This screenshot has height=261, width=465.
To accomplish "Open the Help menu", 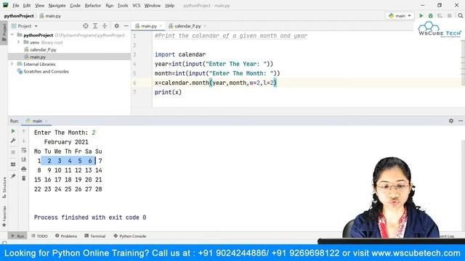I will click(169, 6).
